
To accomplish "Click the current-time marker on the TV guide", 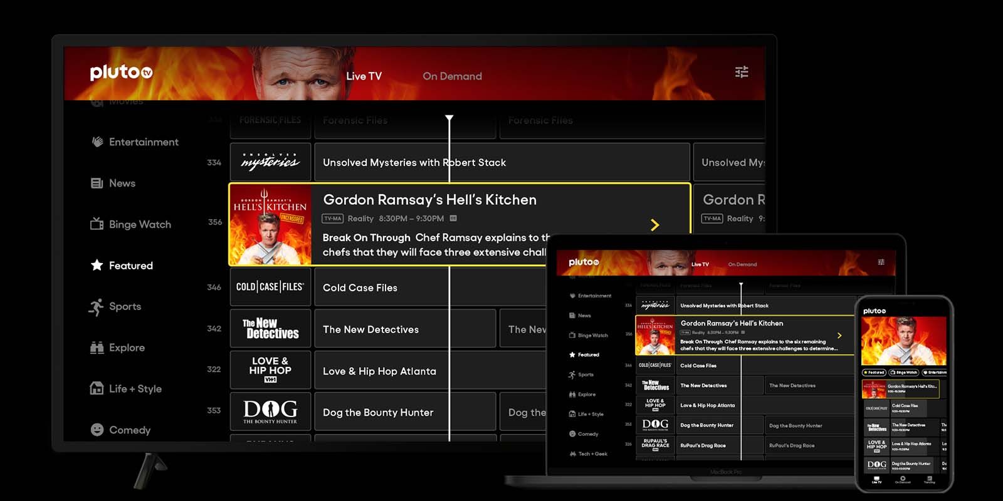I will [449, 118].
